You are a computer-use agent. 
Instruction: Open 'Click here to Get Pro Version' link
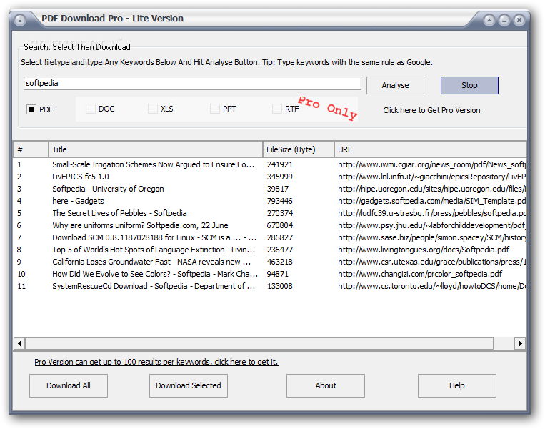pyautogui.click(x=431, y=110)
